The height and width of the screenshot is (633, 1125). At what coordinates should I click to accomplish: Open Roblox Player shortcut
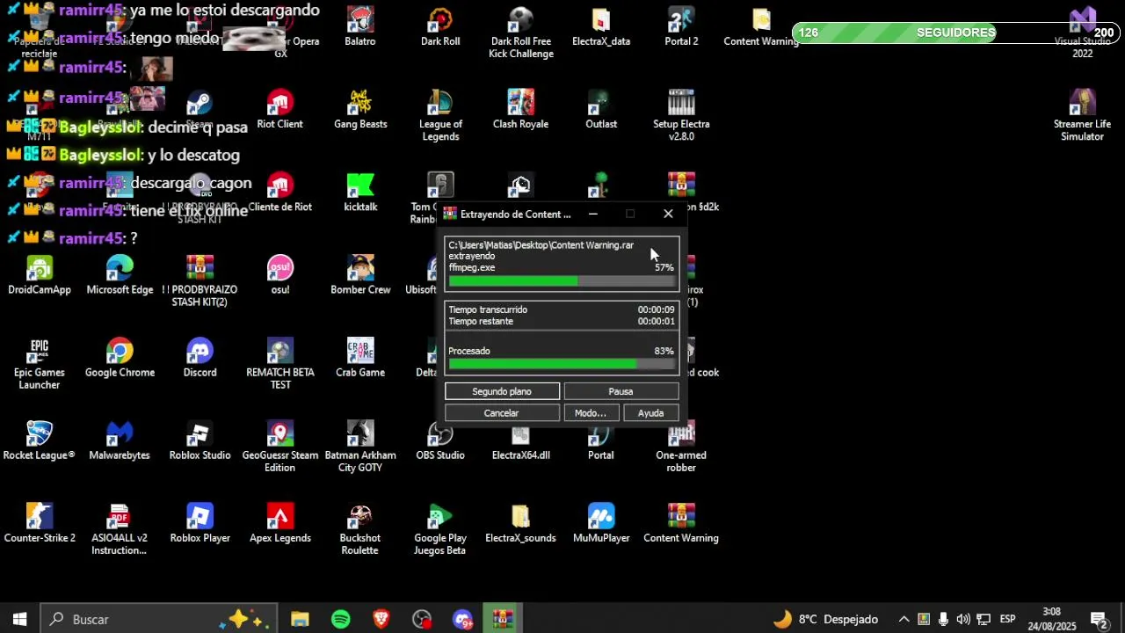click(200, 523)
